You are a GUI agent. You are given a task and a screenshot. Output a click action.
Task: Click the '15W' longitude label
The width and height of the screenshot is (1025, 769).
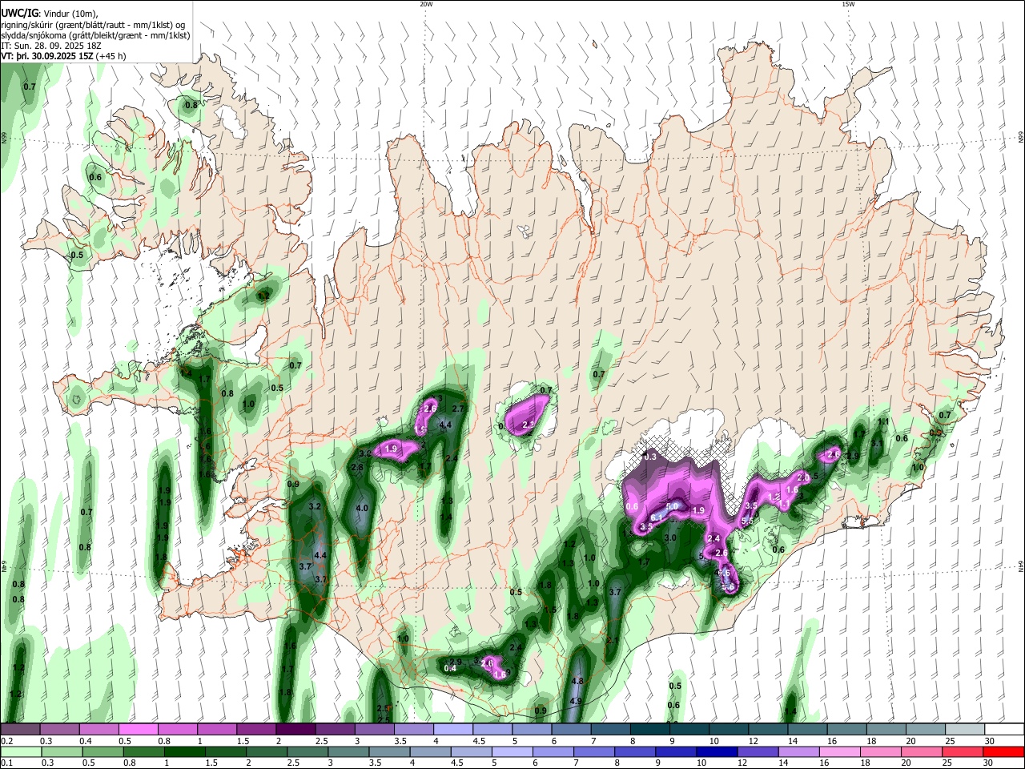pos(848,4)
